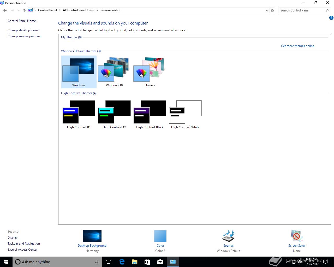334x267 pixels.
Task: Open address bar history dropdown
Action: coord(267,10)
